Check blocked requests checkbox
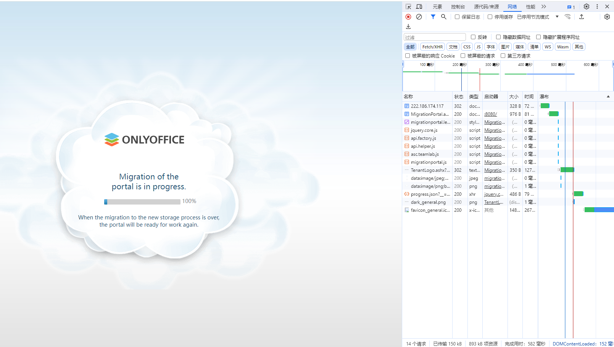The height and width of the screenshot is (347, 614). click(x=463, y=56)
